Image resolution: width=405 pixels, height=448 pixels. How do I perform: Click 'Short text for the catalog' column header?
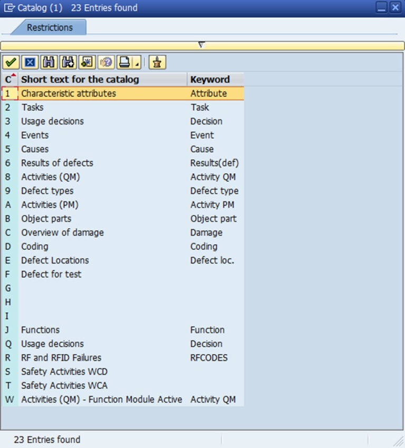point(102,79)
